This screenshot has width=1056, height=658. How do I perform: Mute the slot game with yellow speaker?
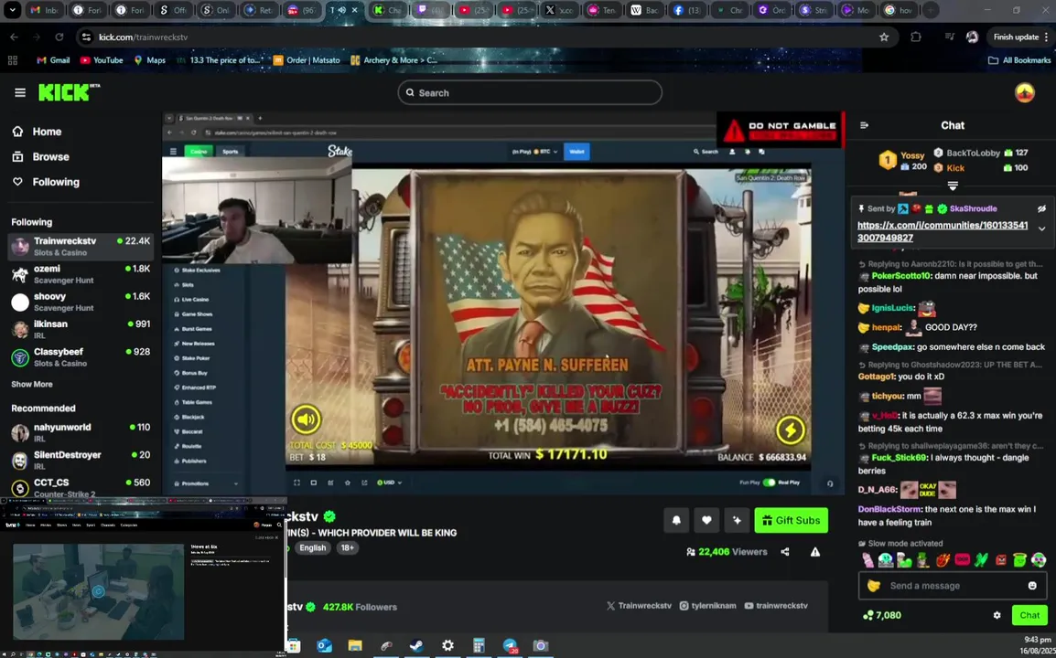(x=307, y=419)
